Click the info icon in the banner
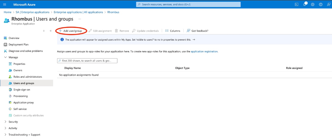 pos(62,39)
